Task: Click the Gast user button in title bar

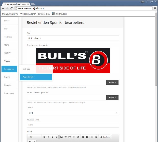Action: (143, 2)
